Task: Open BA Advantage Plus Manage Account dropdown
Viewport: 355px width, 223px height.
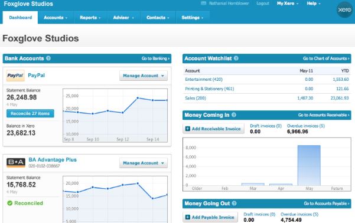Action: click(144, 163)
